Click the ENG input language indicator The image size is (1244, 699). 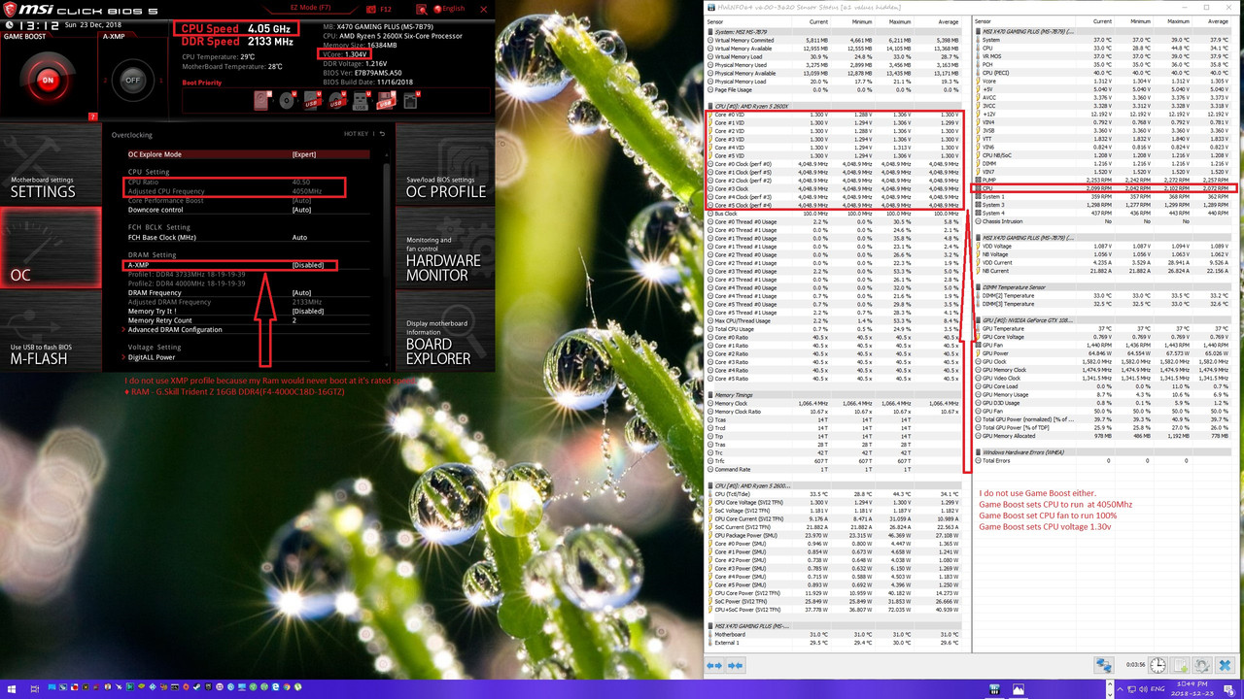[x=1158, y=689]
